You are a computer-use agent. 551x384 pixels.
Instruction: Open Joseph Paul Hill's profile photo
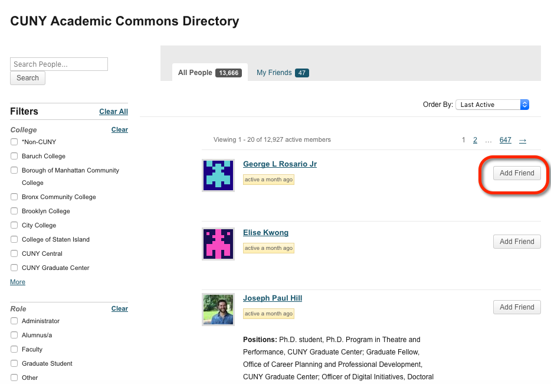tap(218, 310)
